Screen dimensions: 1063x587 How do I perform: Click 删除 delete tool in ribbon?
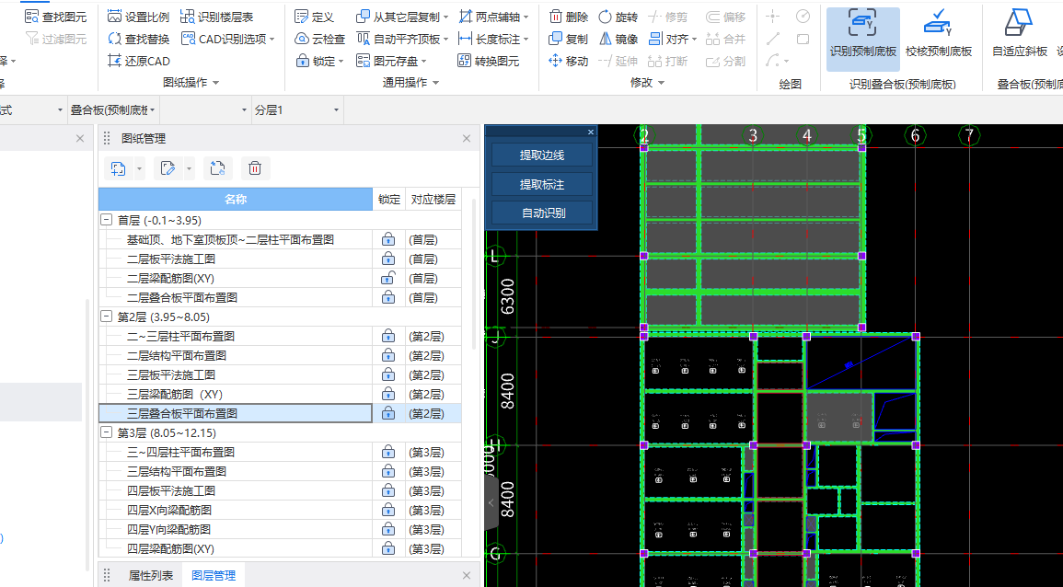(568, 17)
